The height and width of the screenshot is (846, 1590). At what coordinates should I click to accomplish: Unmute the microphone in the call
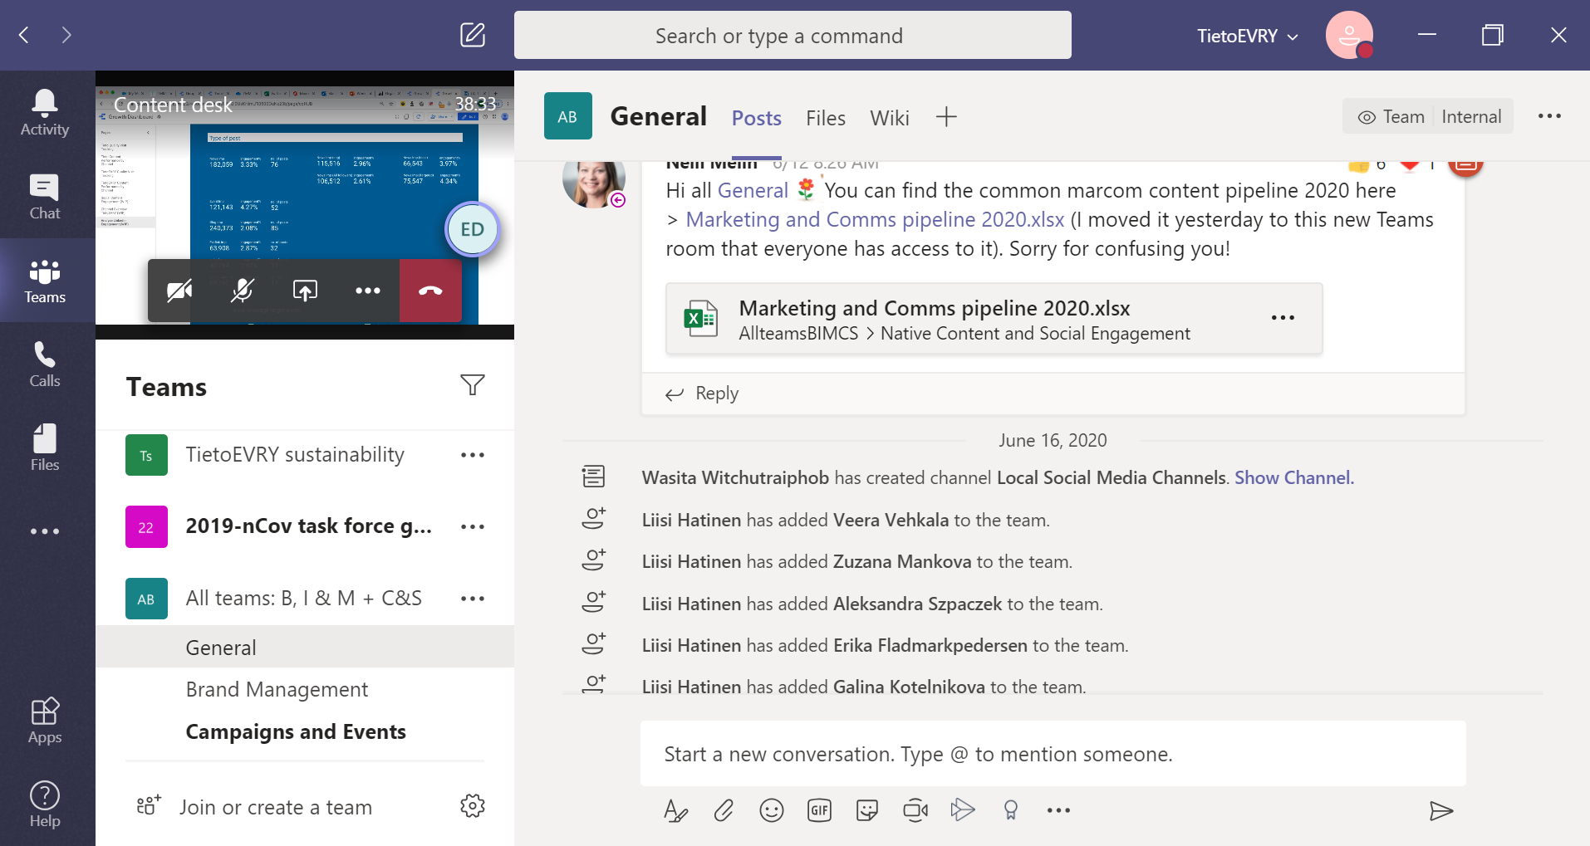tap(242, 291)
